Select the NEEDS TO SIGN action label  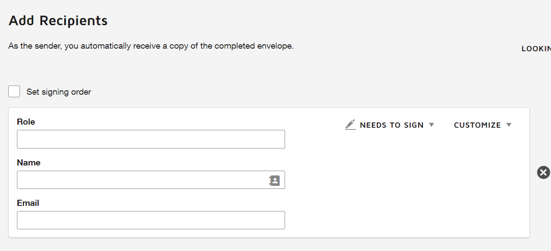coord(392,125)
